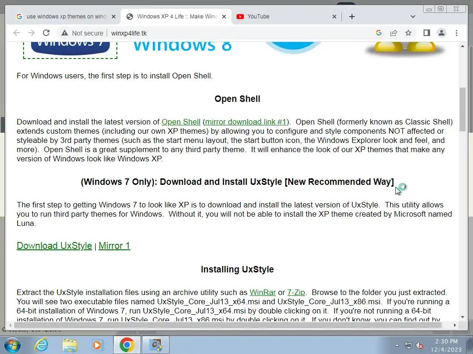473x354 pixels.
Task: Open the Google icon in the address bar
Action: point(379,33)
